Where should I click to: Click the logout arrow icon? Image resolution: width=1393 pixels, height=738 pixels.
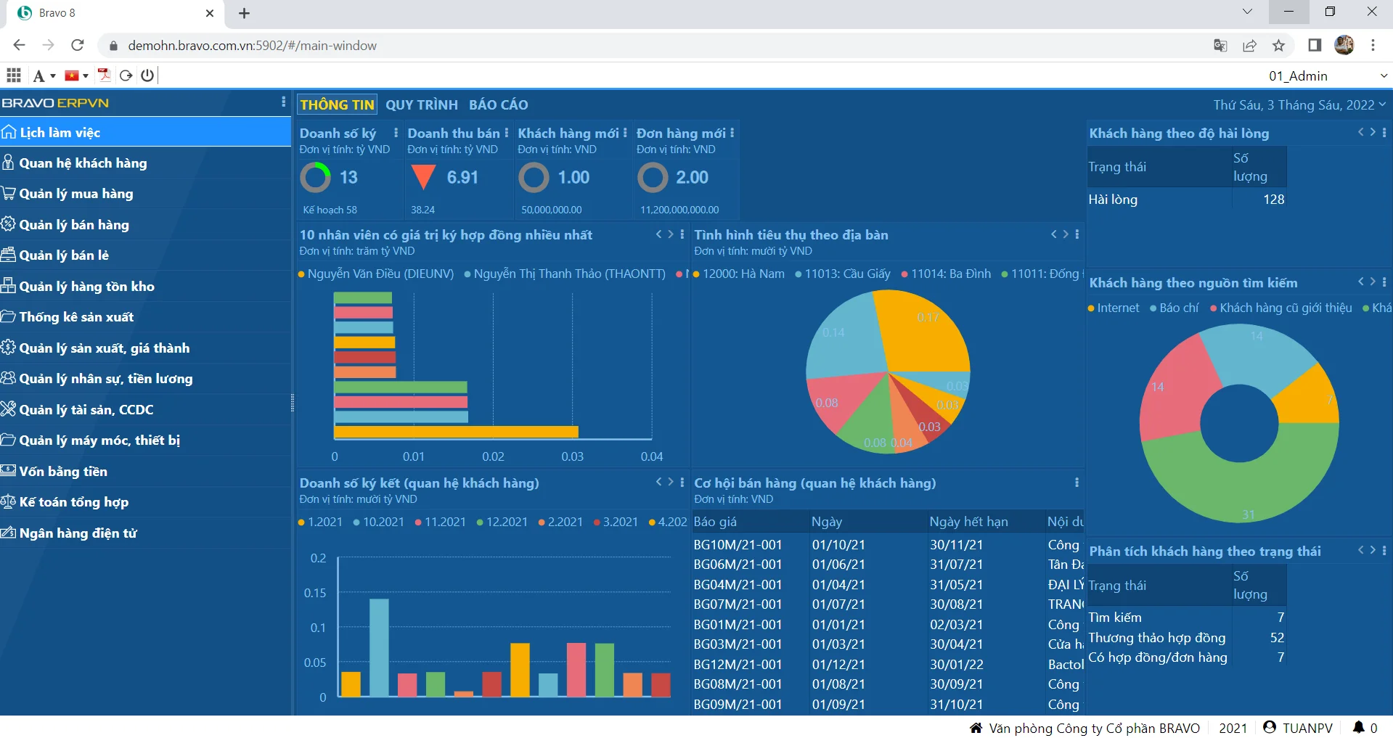point(126,75)
